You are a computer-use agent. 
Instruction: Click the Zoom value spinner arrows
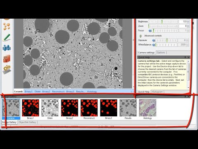pos(188,26)
